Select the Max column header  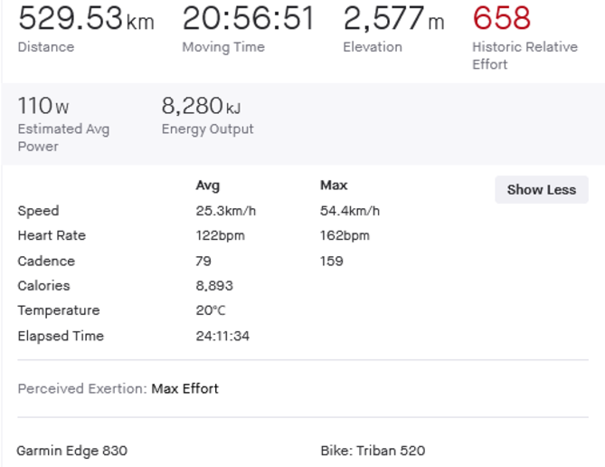(x=334, y=186)
